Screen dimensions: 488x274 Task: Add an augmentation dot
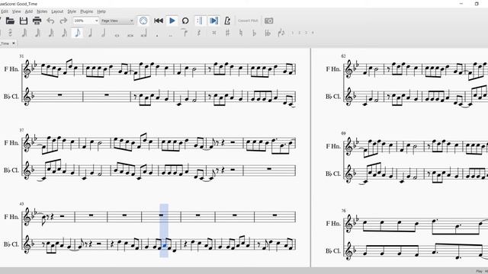pos(157,35)
